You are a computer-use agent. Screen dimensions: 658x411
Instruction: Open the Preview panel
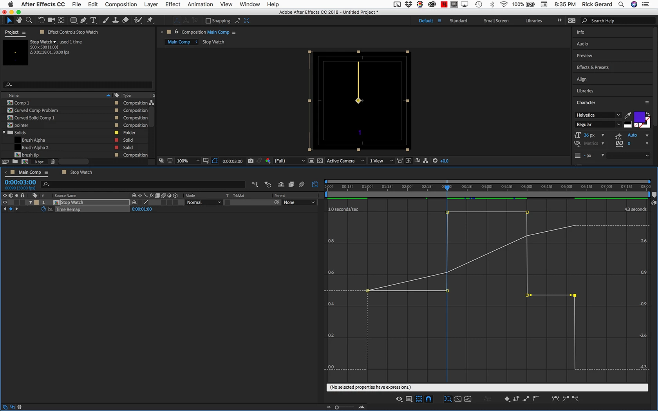tap(584, 56)
